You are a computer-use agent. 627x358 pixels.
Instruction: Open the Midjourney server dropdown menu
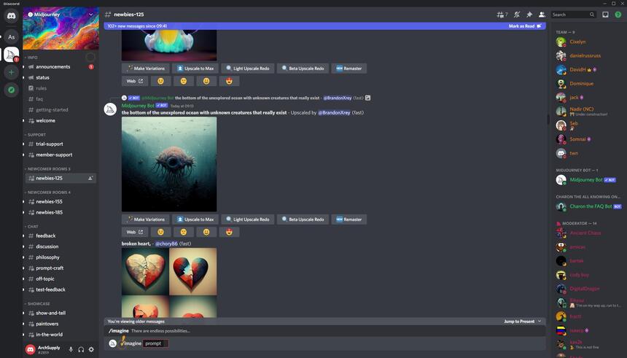(90, 15)
